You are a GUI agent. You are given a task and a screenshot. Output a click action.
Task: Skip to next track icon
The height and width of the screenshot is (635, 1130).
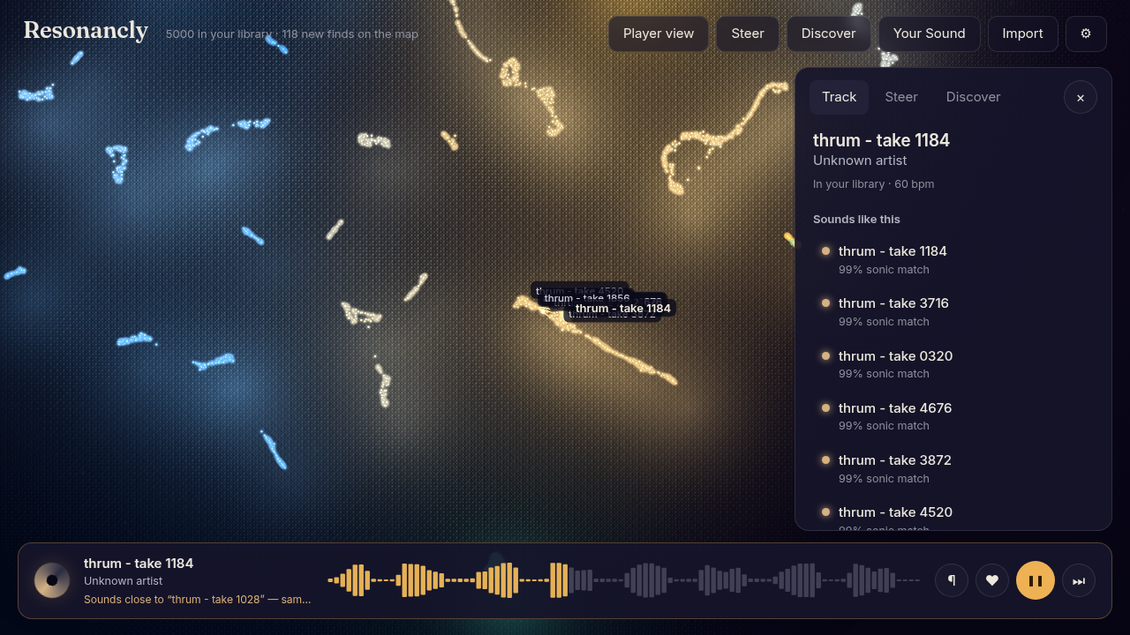pos(1079,580)
